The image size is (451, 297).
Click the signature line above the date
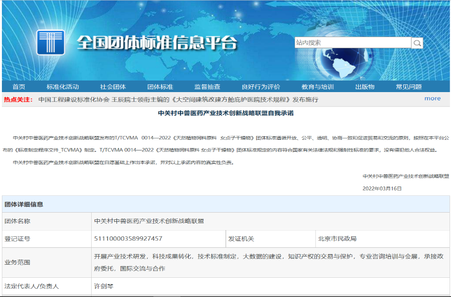(406, 176)
